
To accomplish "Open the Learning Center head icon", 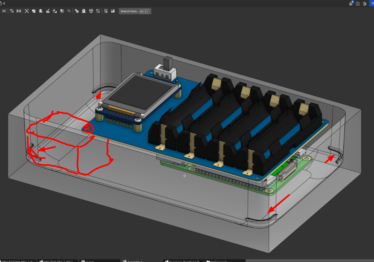I will 365,4.
